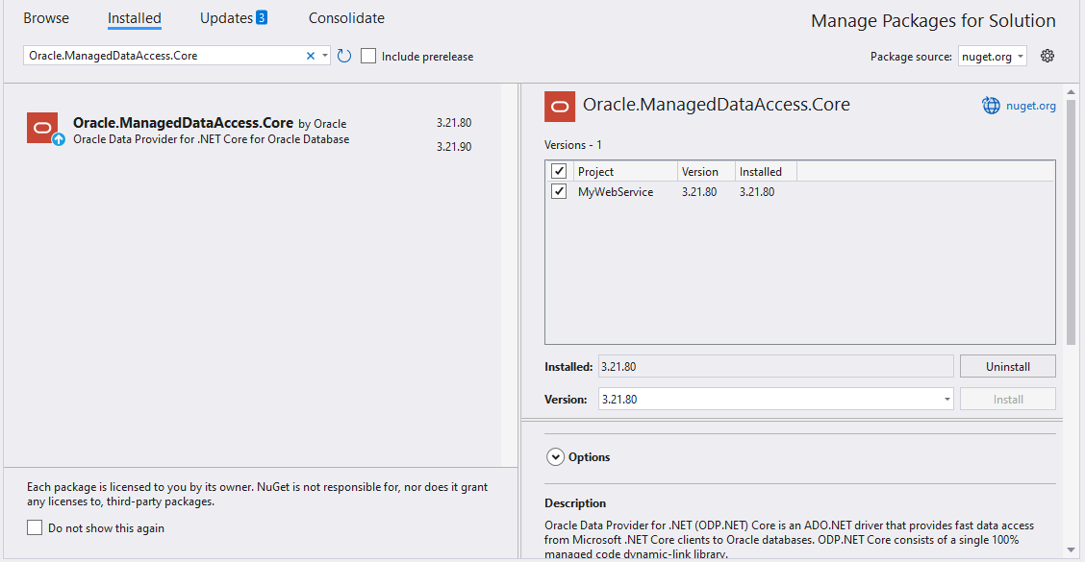Expand the Options section
The image size is (1085, 562).
click(555, 457)
